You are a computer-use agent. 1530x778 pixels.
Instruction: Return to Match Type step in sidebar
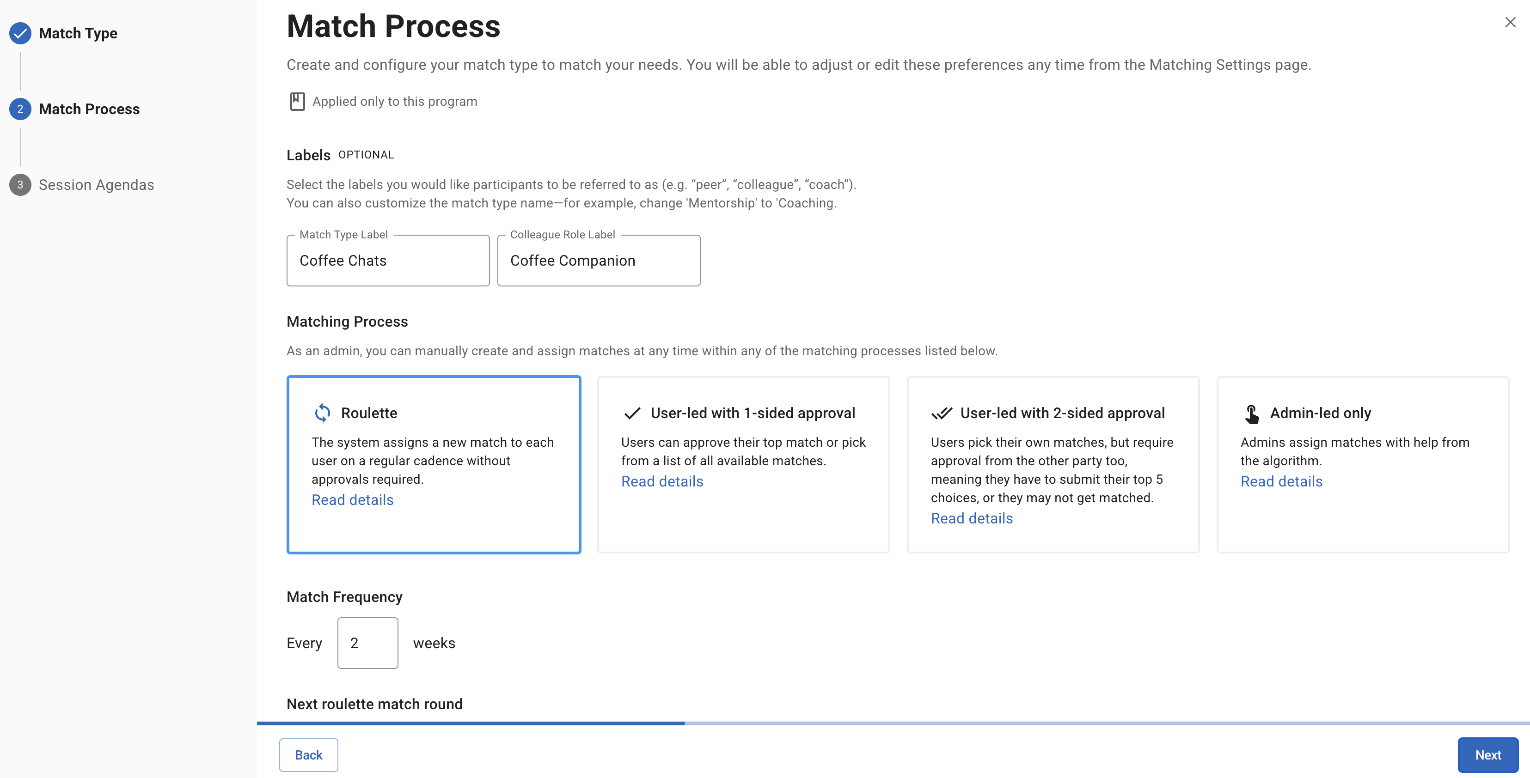click(x=78, y=33)
